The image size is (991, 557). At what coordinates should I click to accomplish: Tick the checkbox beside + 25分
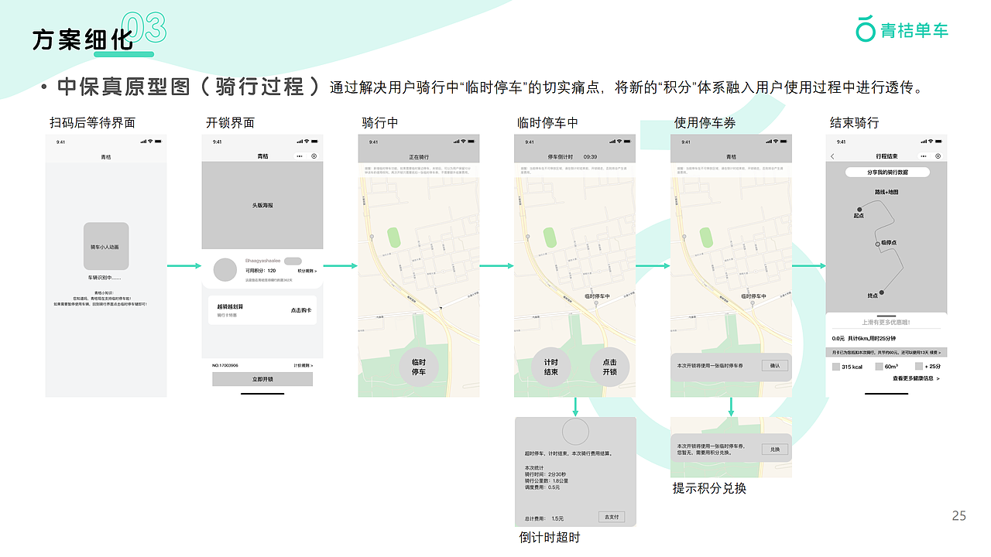[918, 365]
